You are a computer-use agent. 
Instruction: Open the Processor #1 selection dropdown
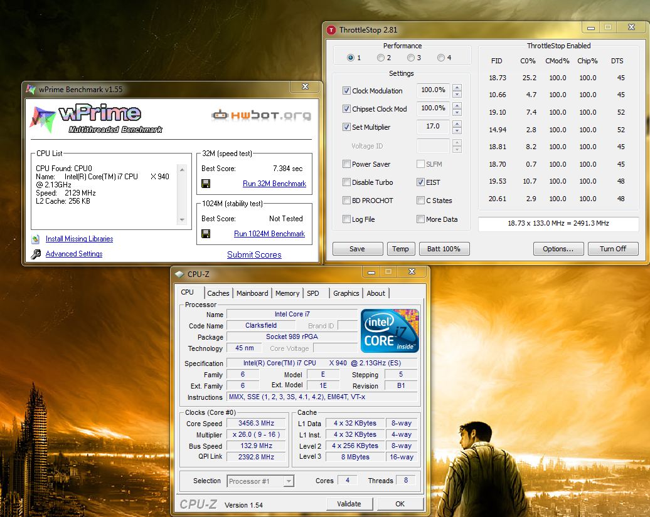289,481
